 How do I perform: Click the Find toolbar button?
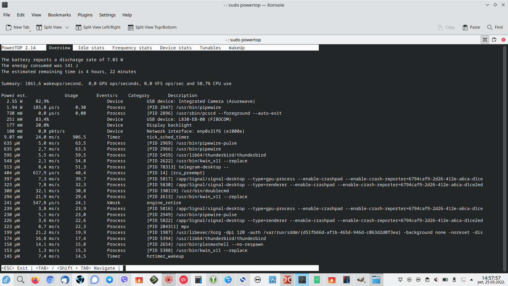pyautogui.click(x=495, y=27)
